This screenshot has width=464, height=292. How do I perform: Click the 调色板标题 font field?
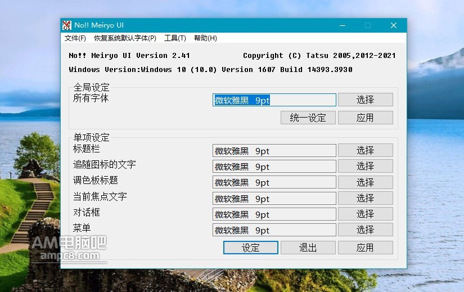point(274,182)
